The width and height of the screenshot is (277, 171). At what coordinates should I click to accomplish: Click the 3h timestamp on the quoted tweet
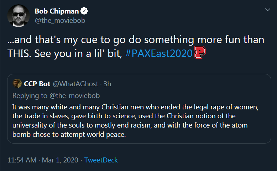tap(107, 84)
